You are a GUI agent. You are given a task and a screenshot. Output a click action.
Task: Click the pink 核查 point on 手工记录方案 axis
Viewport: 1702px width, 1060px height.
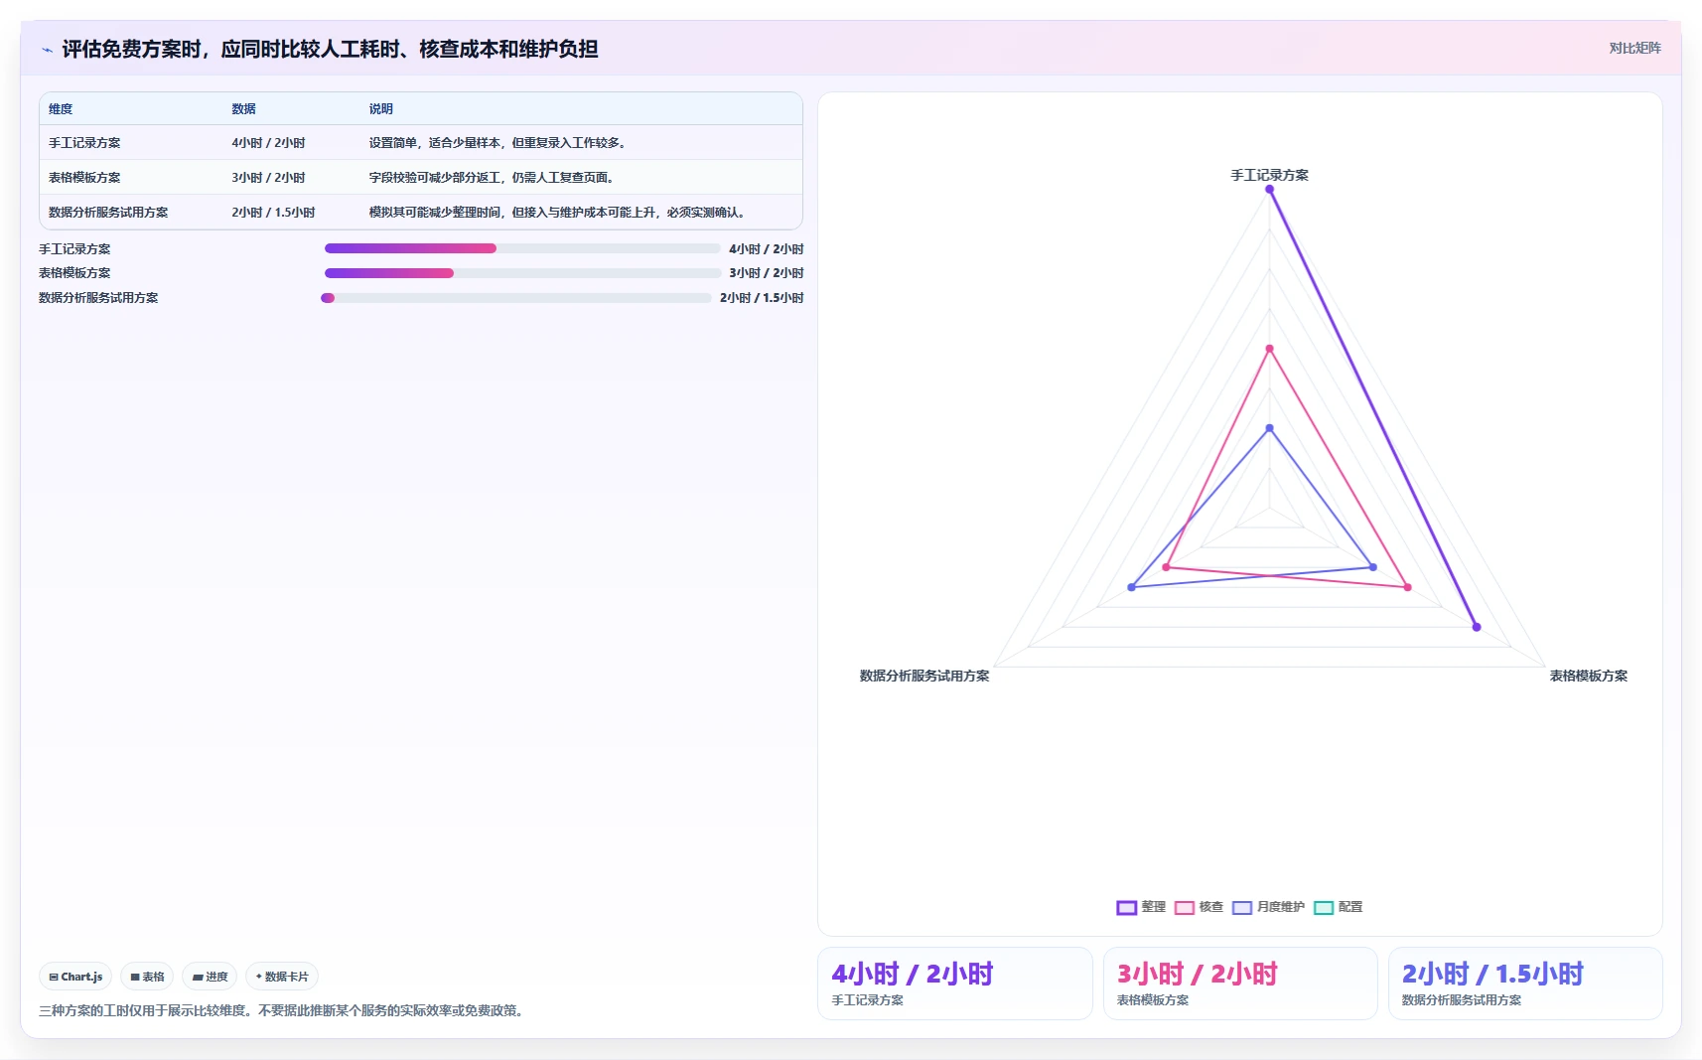click(1269, 349)
